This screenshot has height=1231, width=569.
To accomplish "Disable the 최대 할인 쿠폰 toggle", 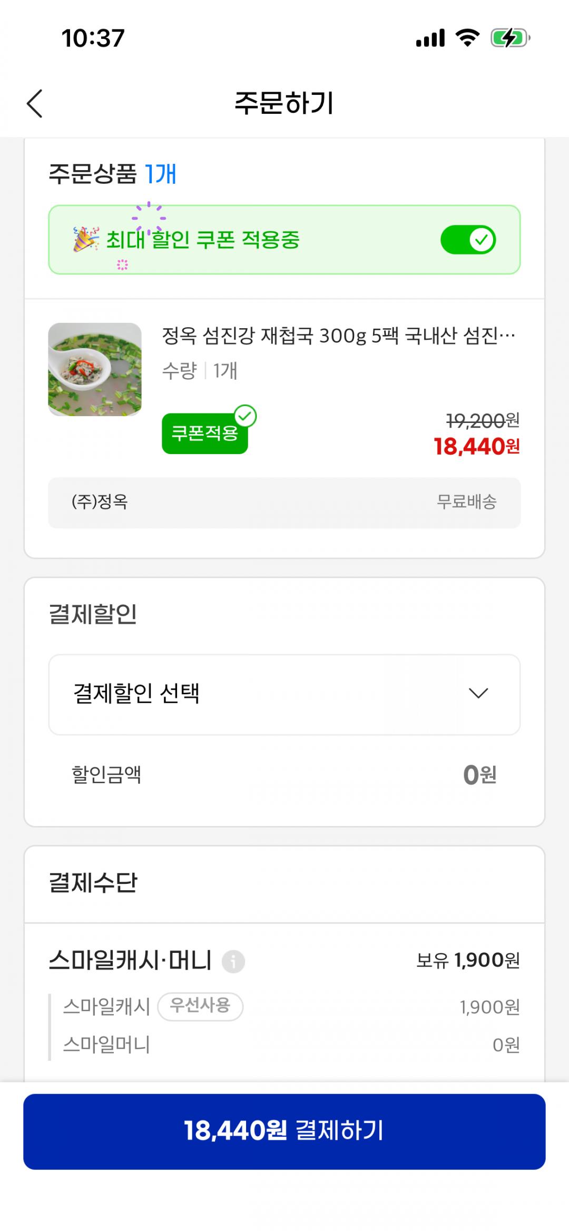I will tap(468, 240).
